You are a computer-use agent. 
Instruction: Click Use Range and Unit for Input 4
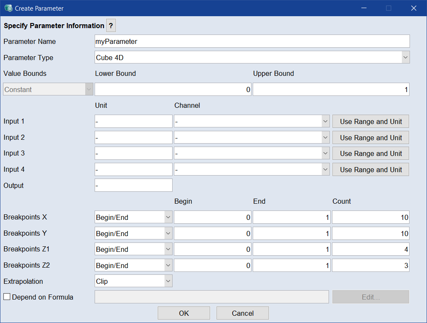click(x=371, y=170)
